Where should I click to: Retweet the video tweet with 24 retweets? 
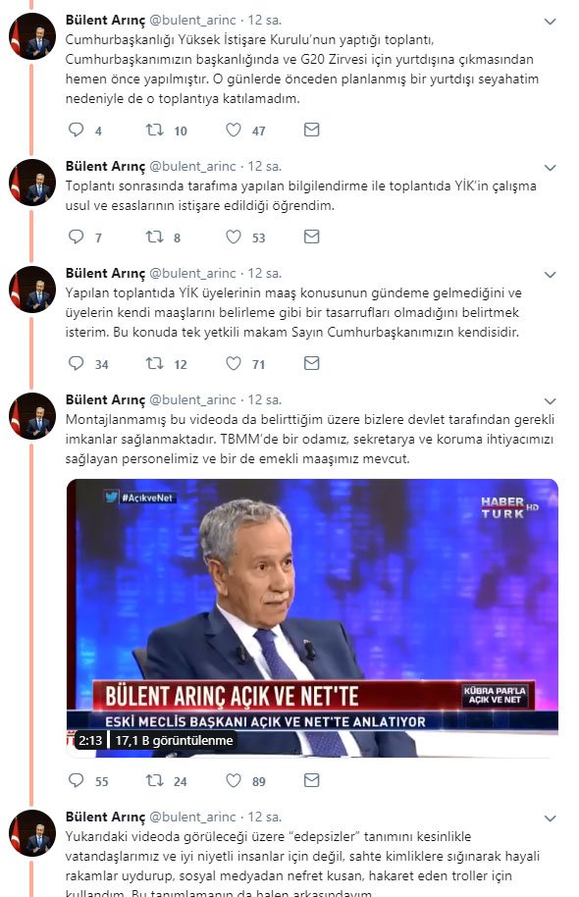[x=154, y=780]
